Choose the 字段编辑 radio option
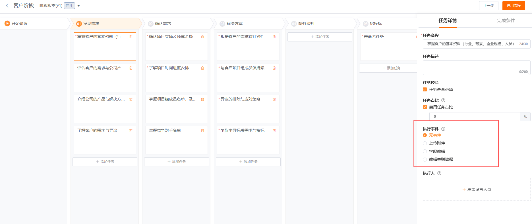 [x=425, y=151]
